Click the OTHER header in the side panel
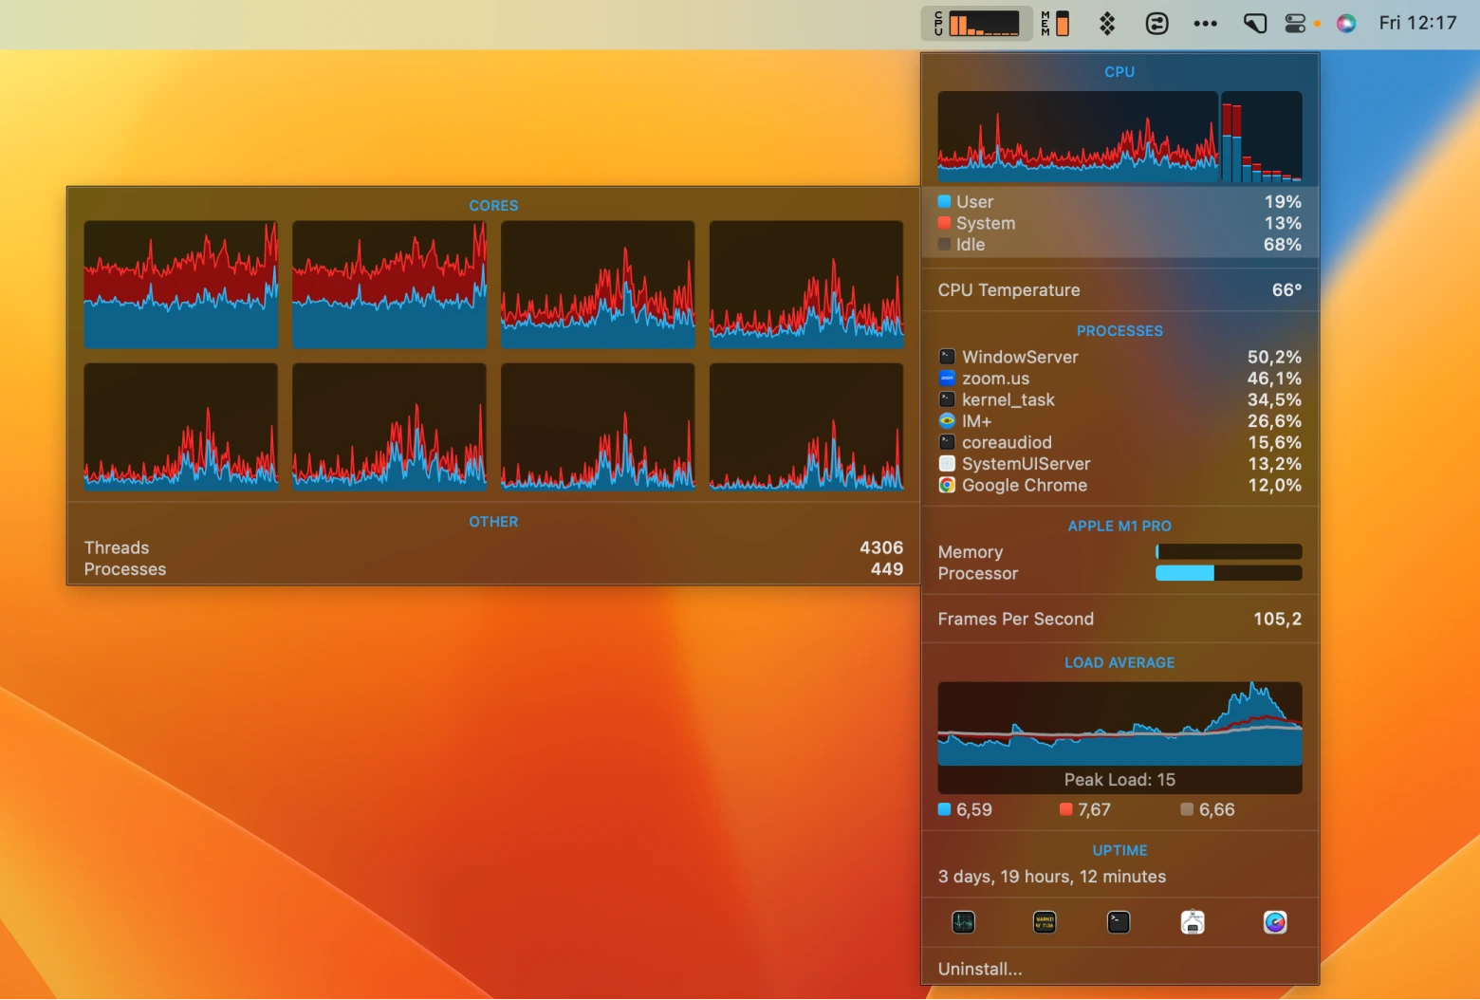This screenshot has width=1480, height=1000. [x=493, y=522]
